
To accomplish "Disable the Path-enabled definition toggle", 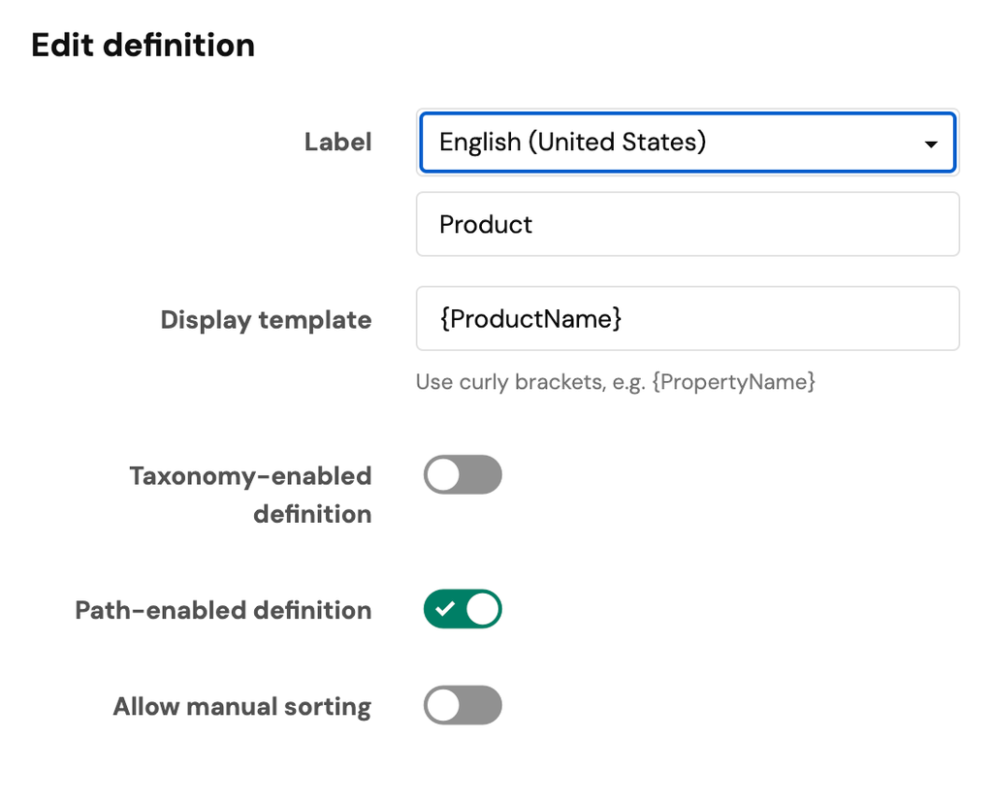I will point(463,609).
